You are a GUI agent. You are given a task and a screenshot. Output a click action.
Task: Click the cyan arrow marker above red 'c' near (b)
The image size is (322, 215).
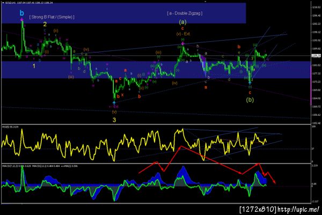click(x=250, y=83)
